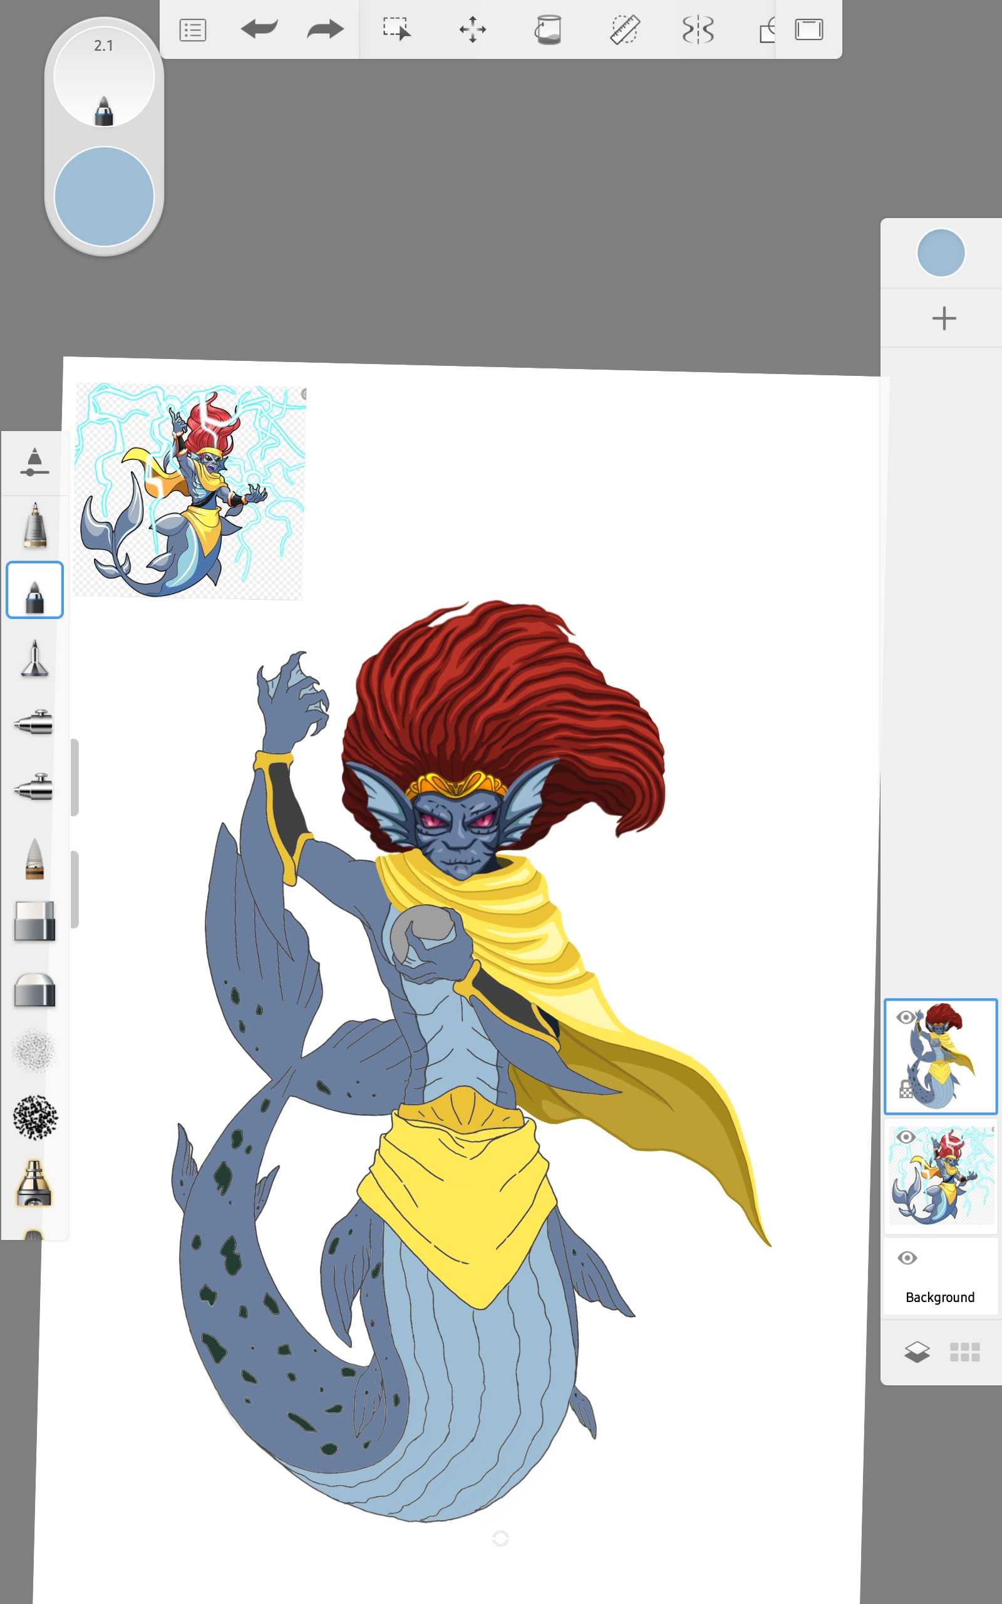Add a new layer with plus button
Viewport: 1002px width, 1604px height.
[944, 318]
